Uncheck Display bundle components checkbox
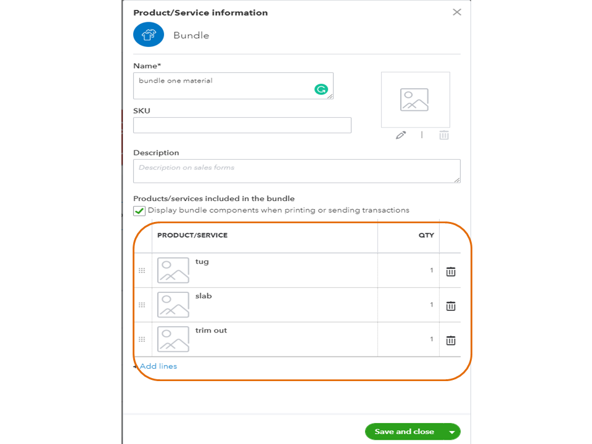 pyautogui.click(x=139, y=211)
